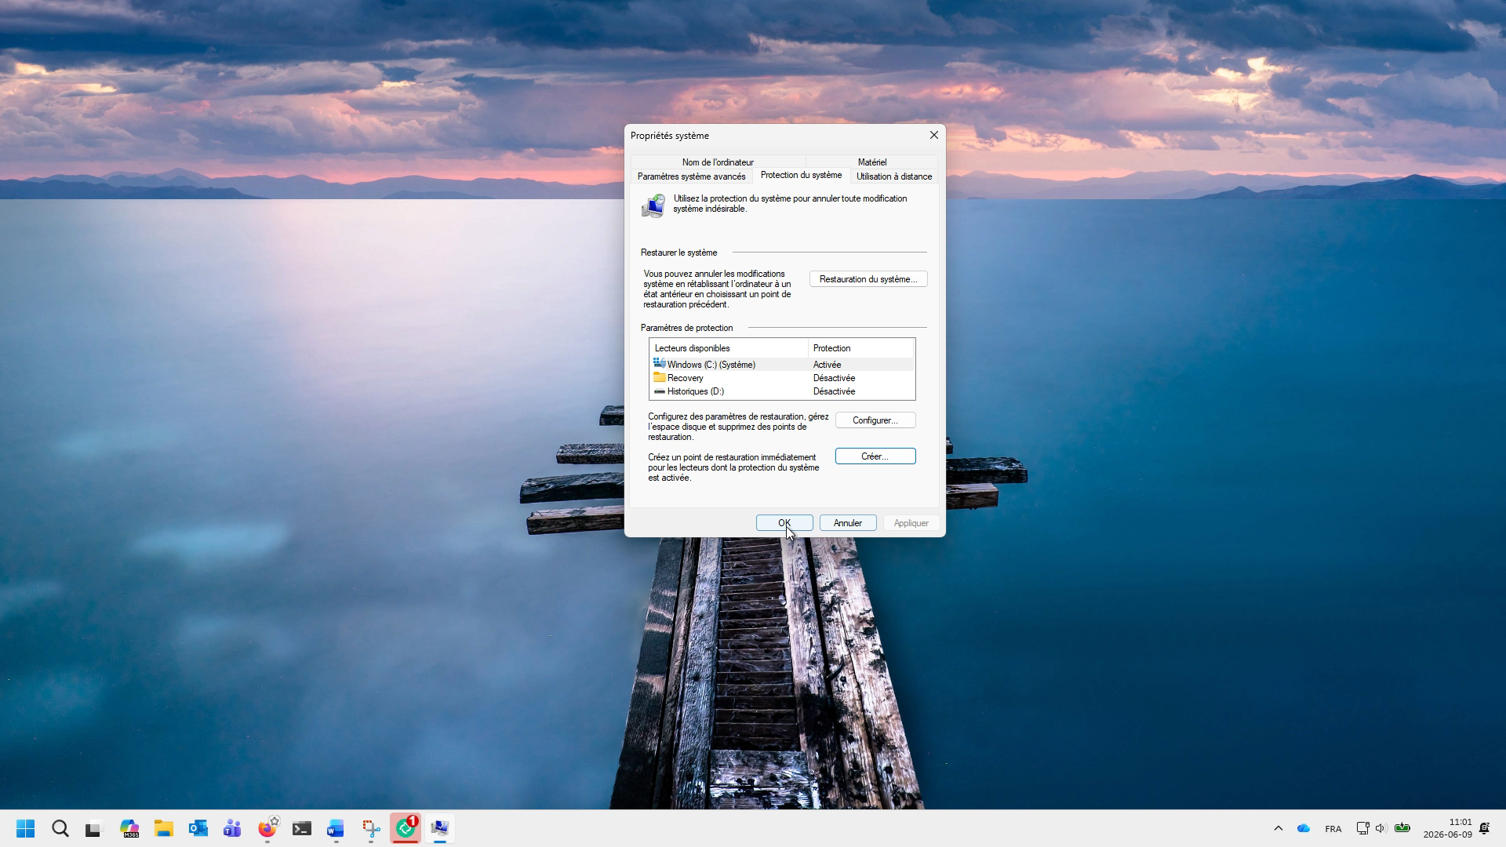
Task: Click the System Properties taskbar icon
Action: (440, 828)
